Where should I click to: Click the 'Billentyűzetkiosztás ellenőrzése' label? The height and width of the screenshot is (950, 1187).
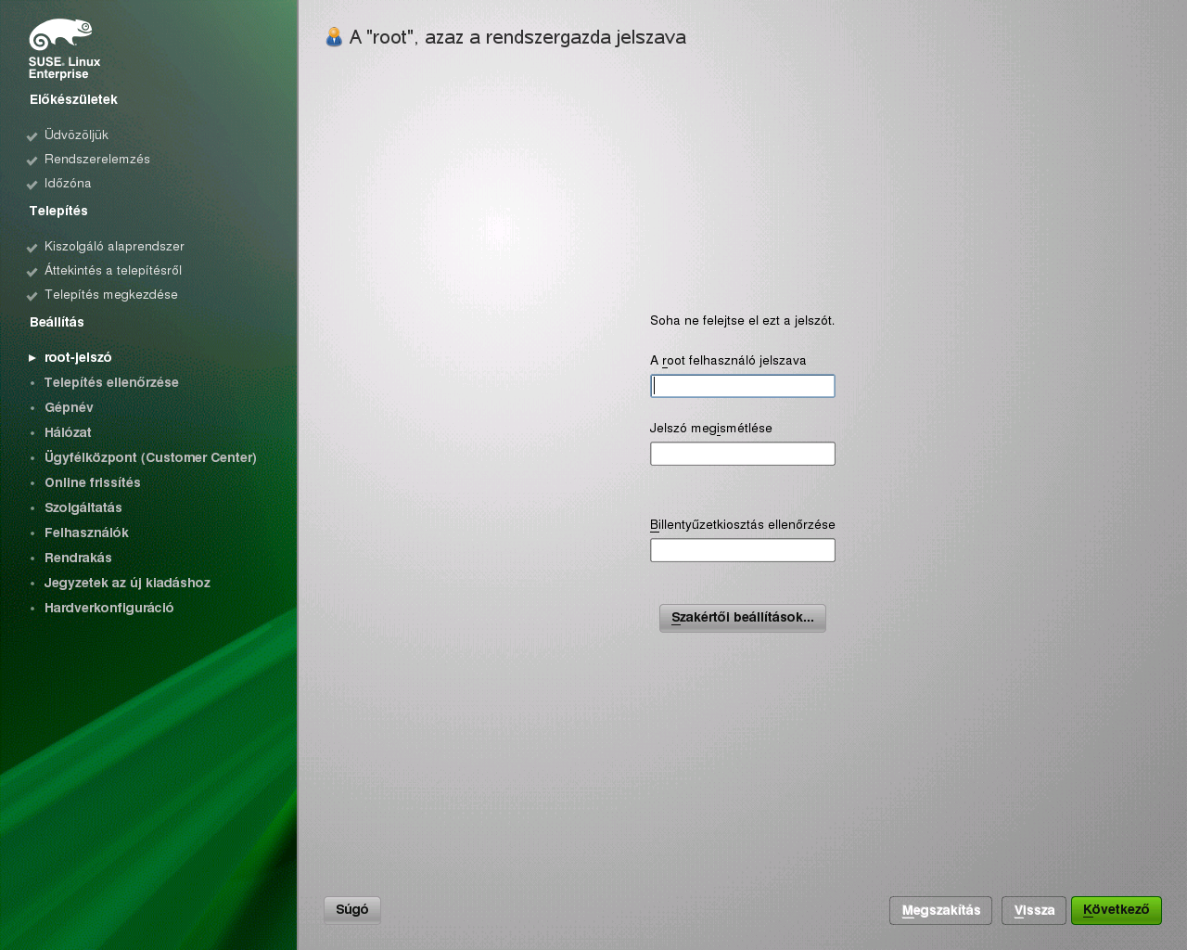tap(743, 525)
